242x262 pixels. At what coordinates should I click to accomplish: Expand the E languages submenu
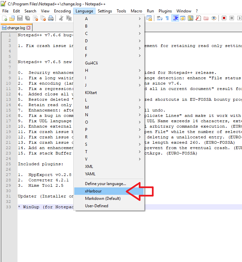(x=109, y=48)
